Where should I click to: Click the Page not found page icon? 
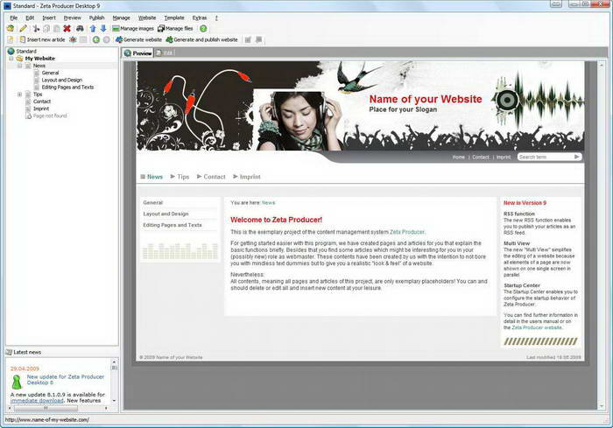coord(28,116)
